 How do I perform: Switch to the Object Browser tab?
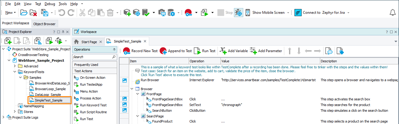click(44, 24)
